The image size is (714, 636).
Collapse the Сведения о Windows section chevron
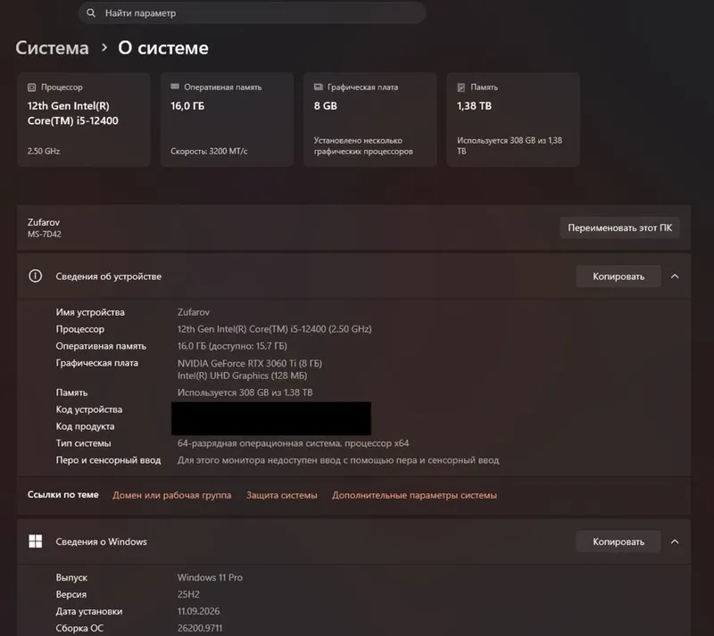(675, 541)
